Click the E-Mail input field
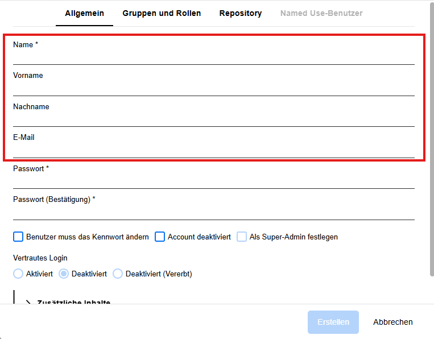Viewport: 434px width, 339px height. pos(213,150)
